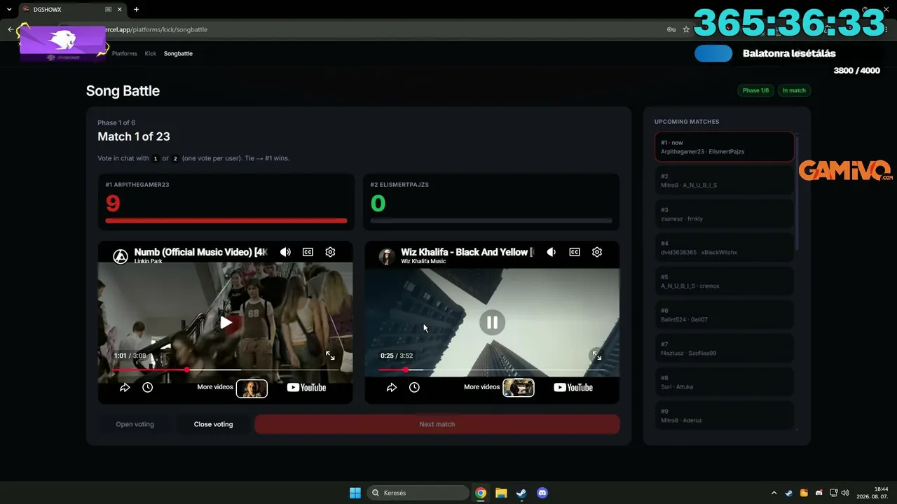
Task: Open the More videos thumbnail under Numb
Action: pos(252,388)
